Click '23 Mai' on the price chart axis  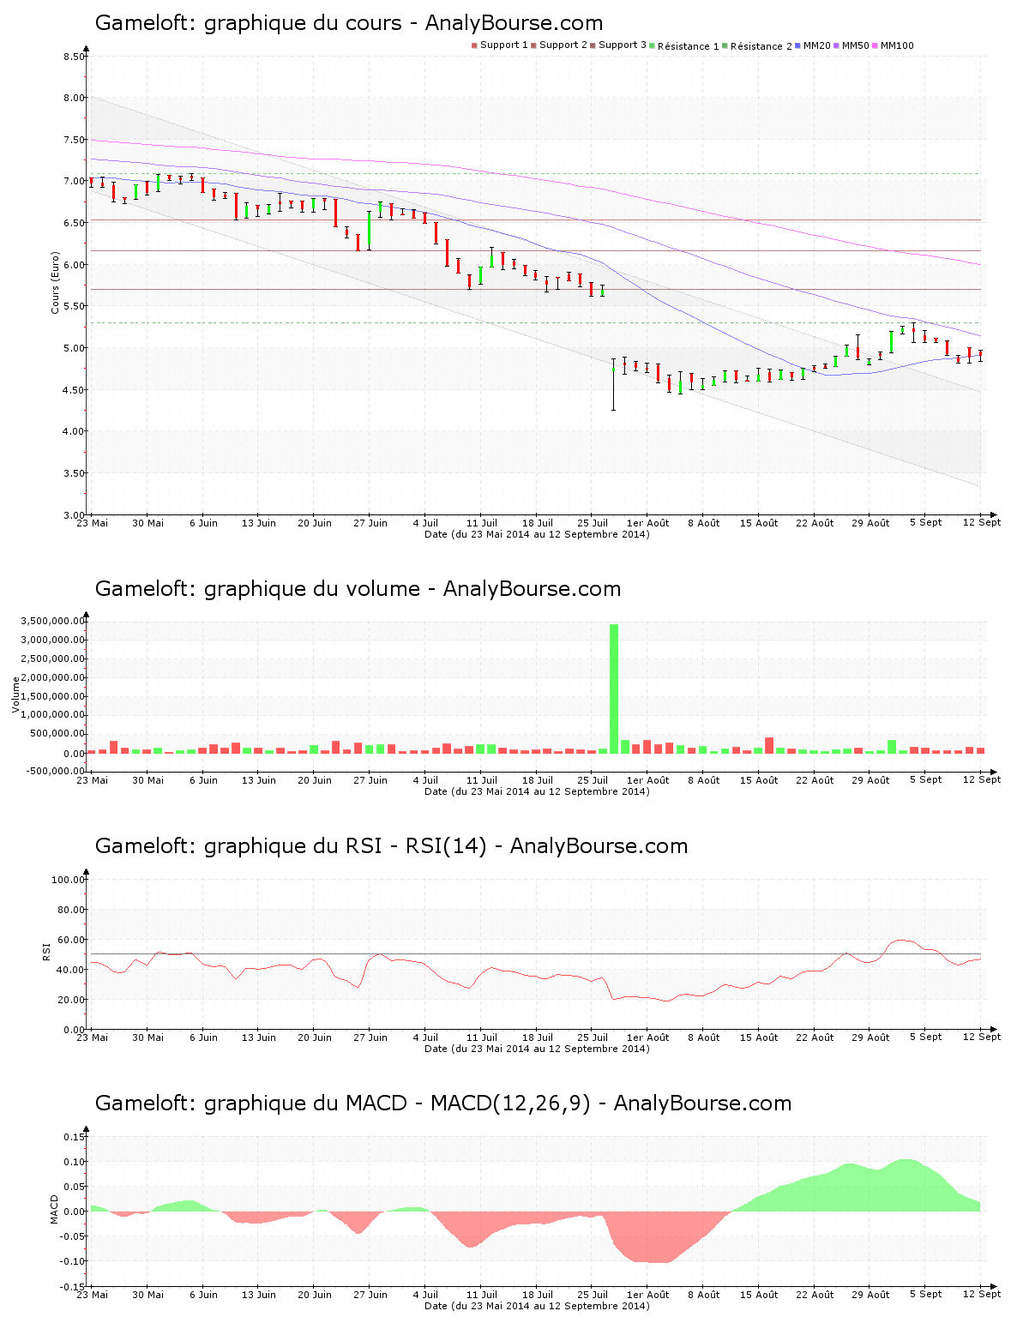pyautogui.click(x=93, y=523)
